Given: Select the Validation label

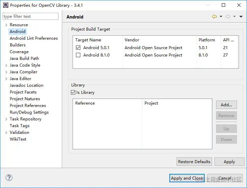Looking at the screenshot, I should click(19, 133).
